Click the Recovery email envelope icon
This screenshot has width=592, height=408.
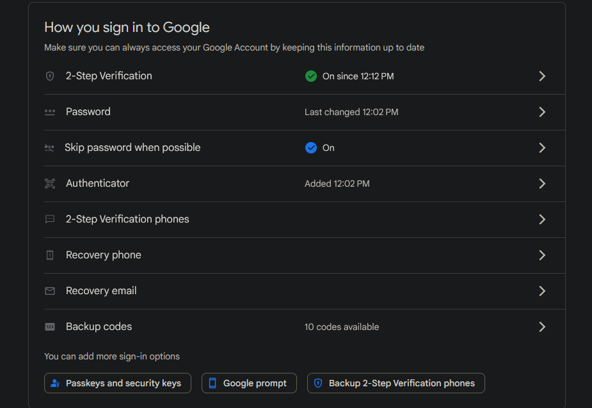tap(50, 291)
